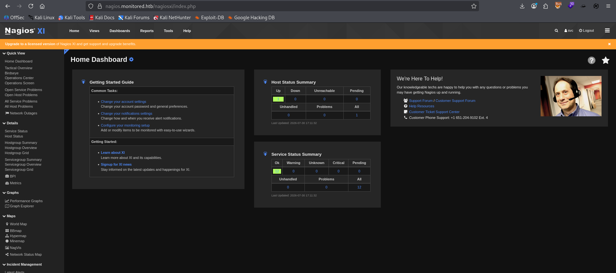Collapse the Incident Management sidebar section
This screenshot has height=273, width=616.
click(x=22, y=264)
